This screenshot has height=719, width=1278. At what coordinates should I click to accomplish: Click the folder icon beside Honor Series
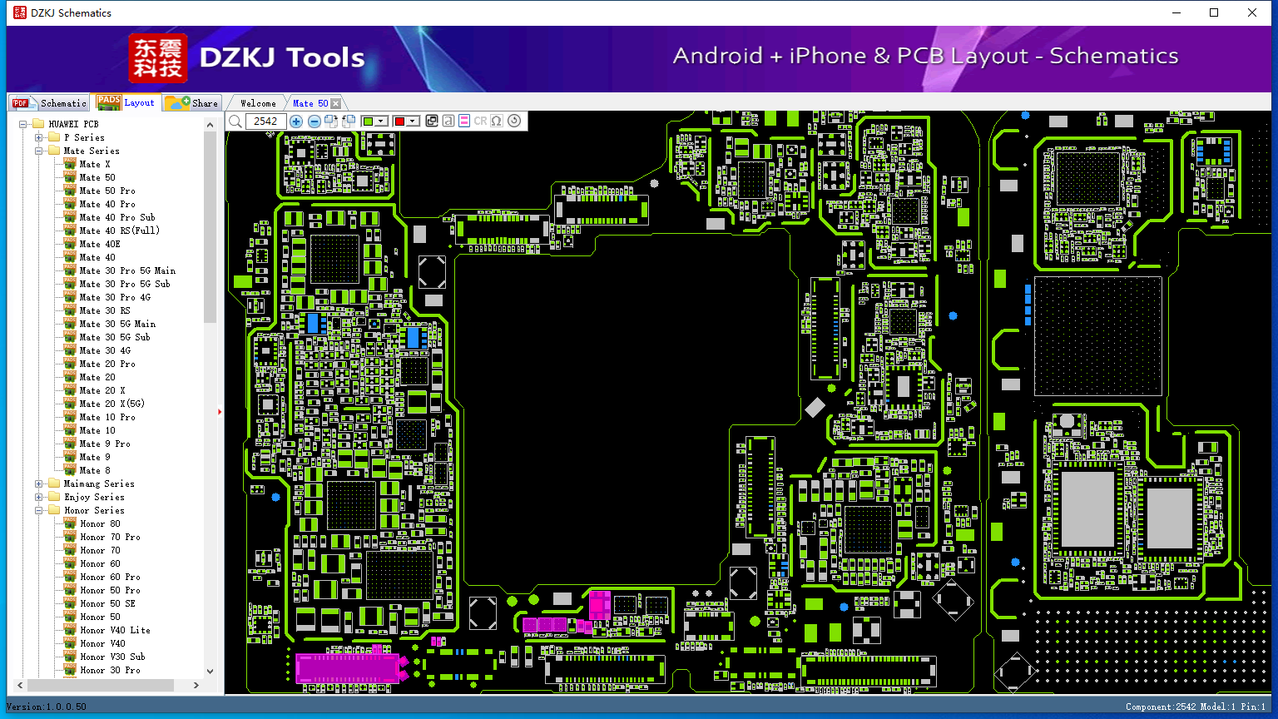[x=55, y=510]
